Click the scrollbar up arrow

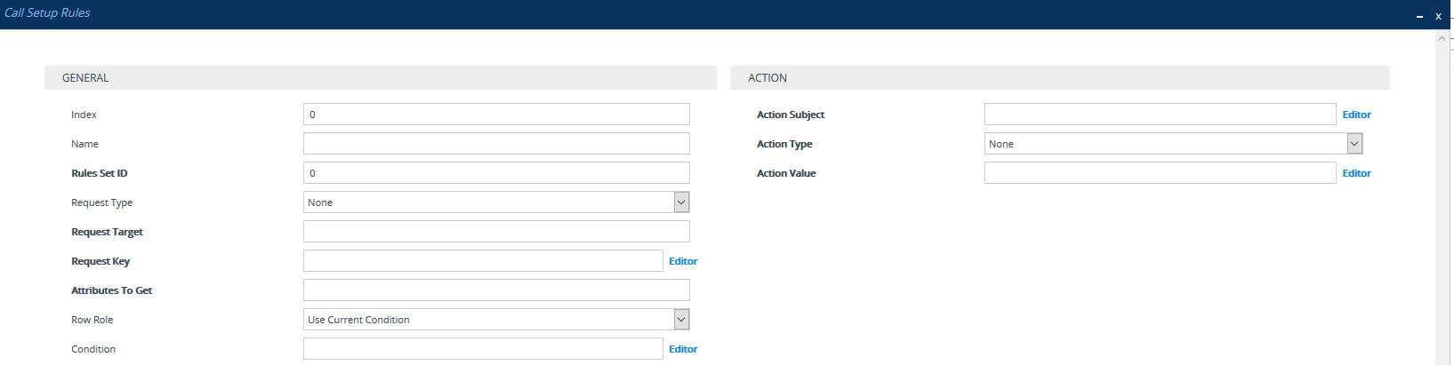pyautogui.click(x=1442, y=38)
